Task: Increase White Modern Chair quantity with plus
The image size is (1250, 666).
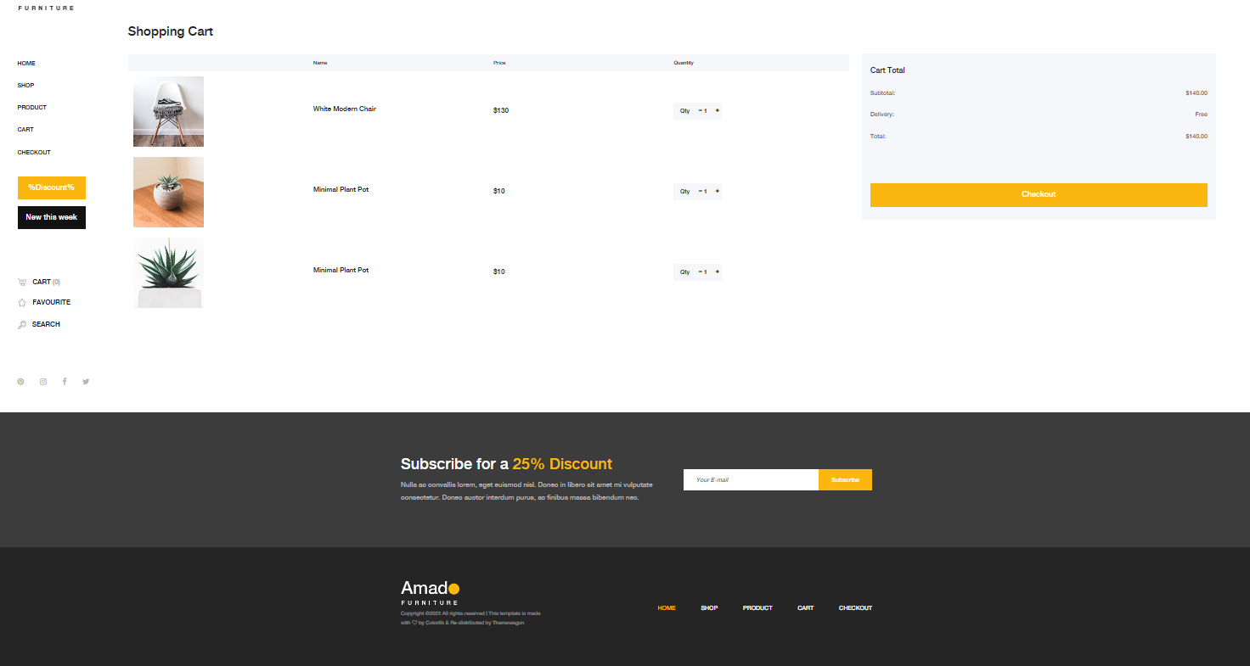Action: coord(718,110)
